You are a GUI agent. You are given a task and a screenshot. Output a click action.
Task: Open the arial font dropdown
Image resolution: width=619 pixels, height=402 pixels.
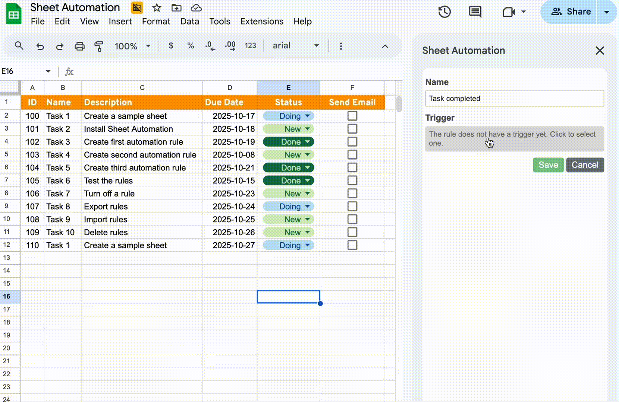pyautogui.click(x=296, y=46)
